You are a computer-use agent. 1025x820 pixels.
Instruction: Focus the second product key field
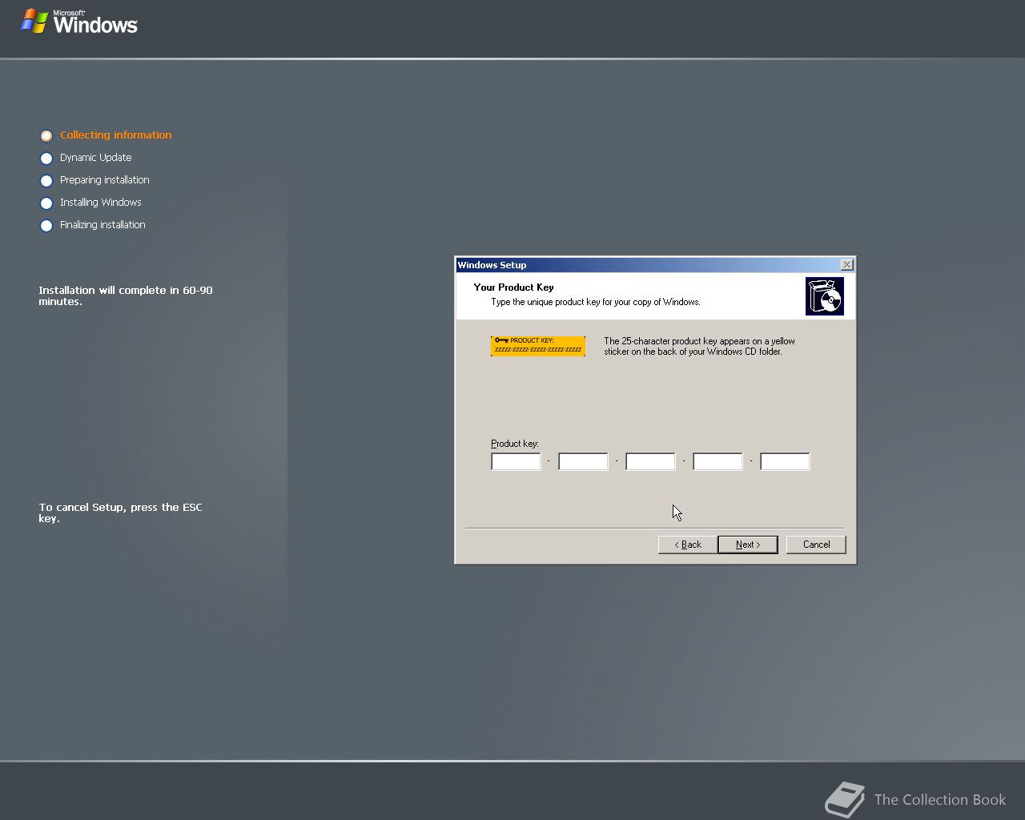click(583, 461)
